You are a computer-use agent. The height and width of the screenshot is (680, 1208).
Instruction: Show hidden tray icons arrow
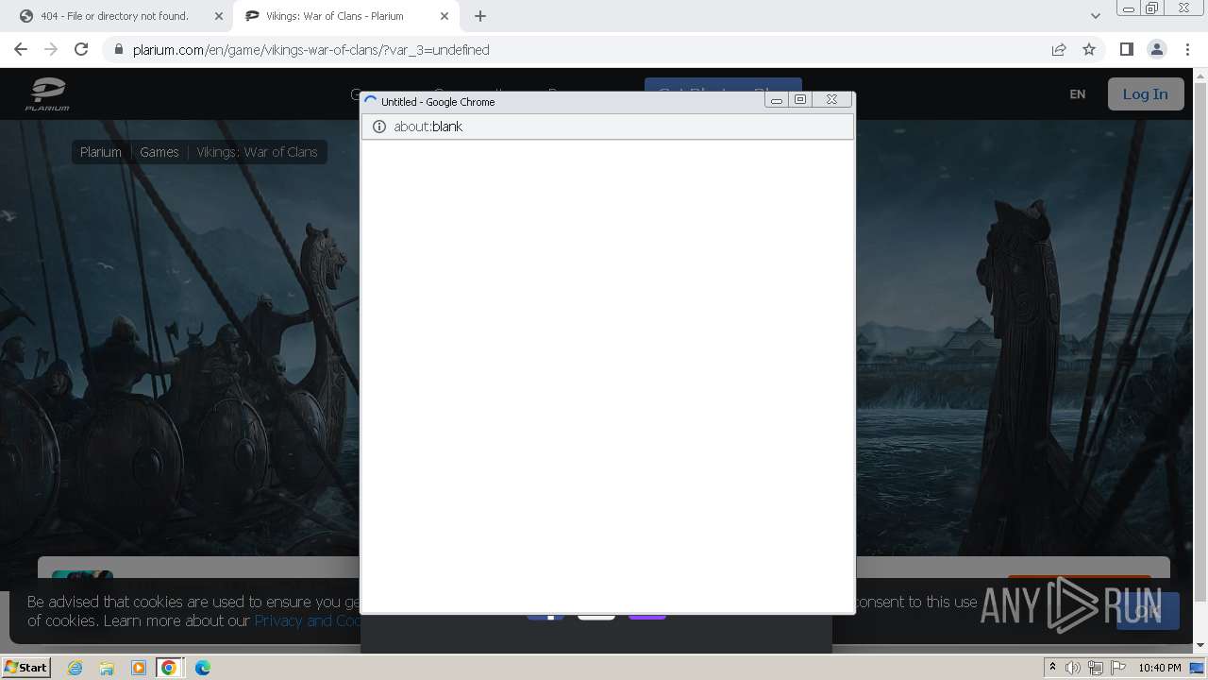click(1052, 668)
